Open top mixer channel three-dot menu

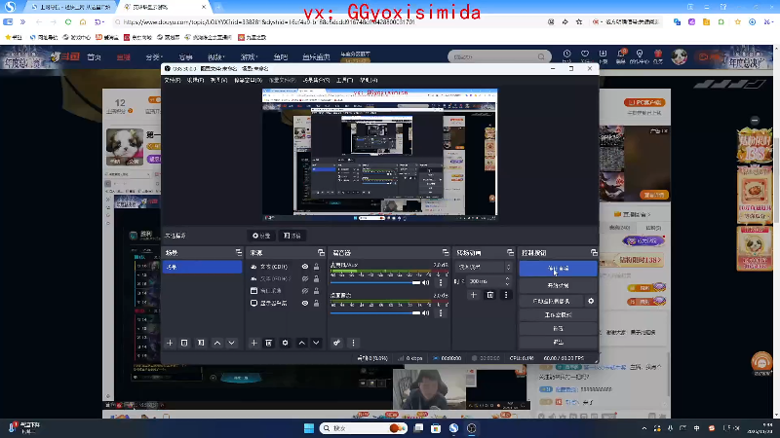441,282
